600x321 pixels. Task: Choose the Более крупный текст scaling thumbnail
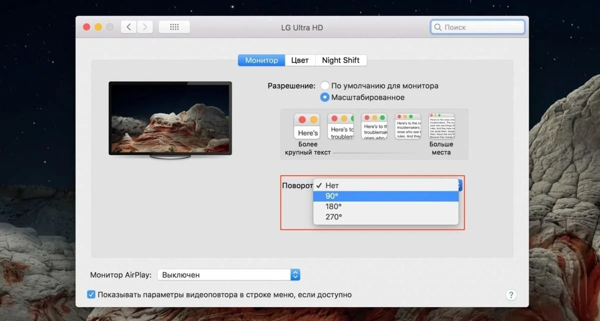pyautogui.click(x=307, y=126)
